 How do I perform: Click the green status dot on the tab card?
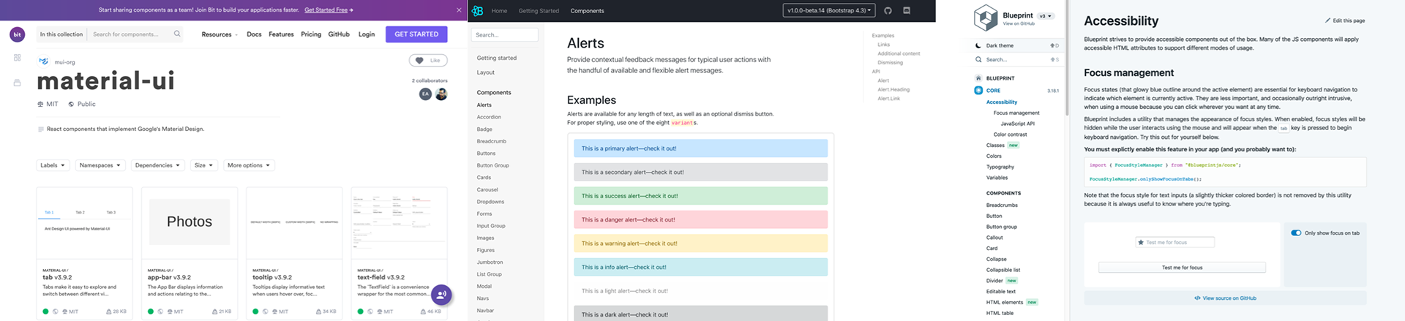tap(45, 311)
